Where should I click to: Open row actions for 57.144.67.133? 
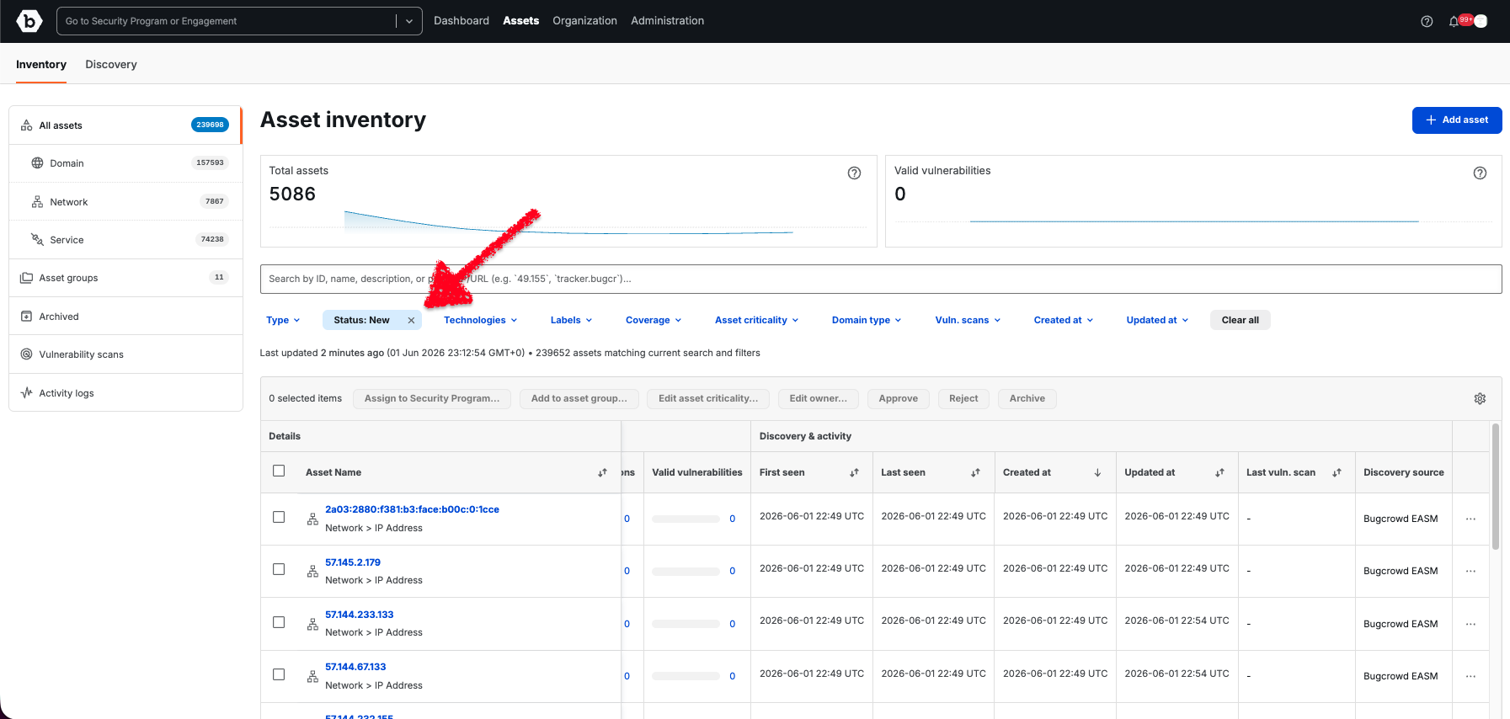[x=1470, y=676]
